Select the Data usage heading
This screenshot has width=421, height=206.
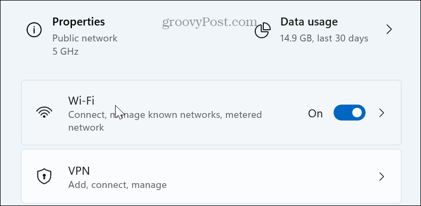pos(309,22)
